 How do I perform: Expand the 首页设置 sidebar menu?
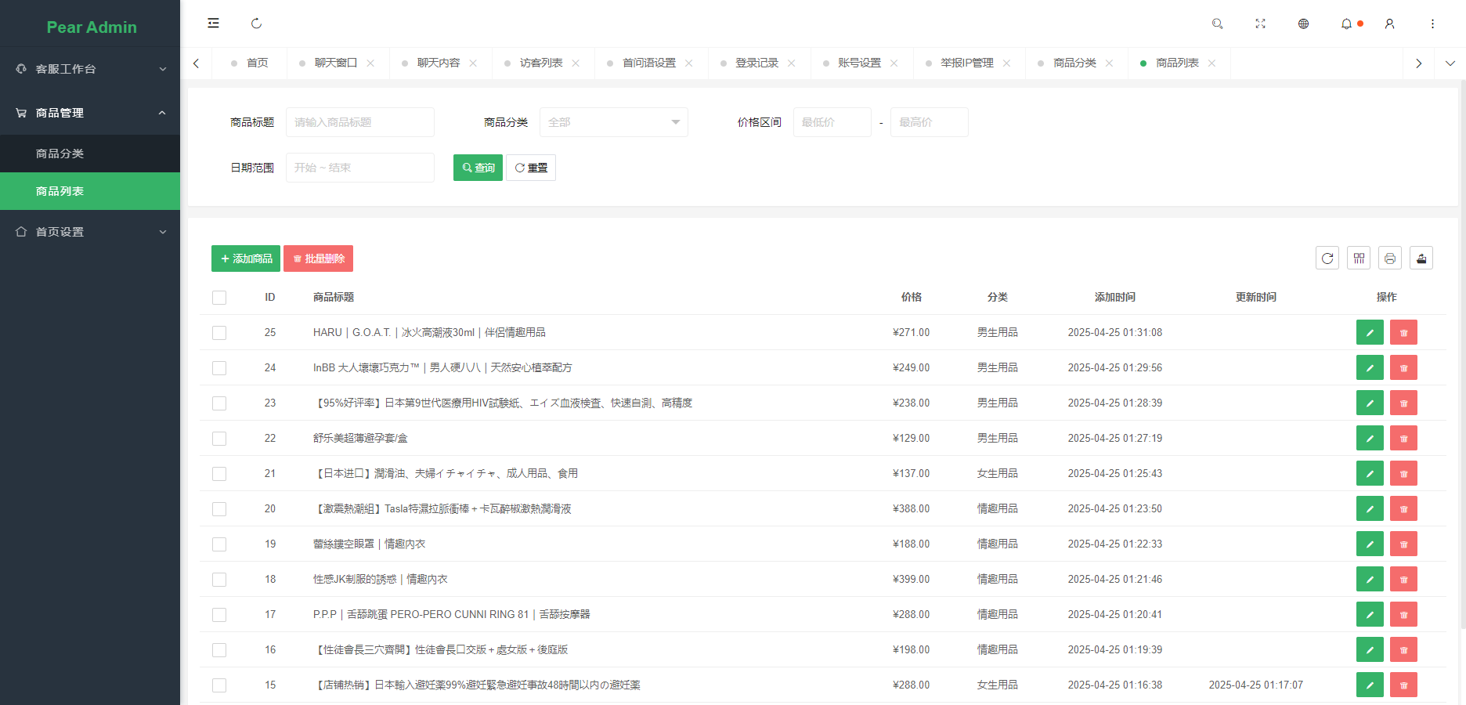click(90, 232)
